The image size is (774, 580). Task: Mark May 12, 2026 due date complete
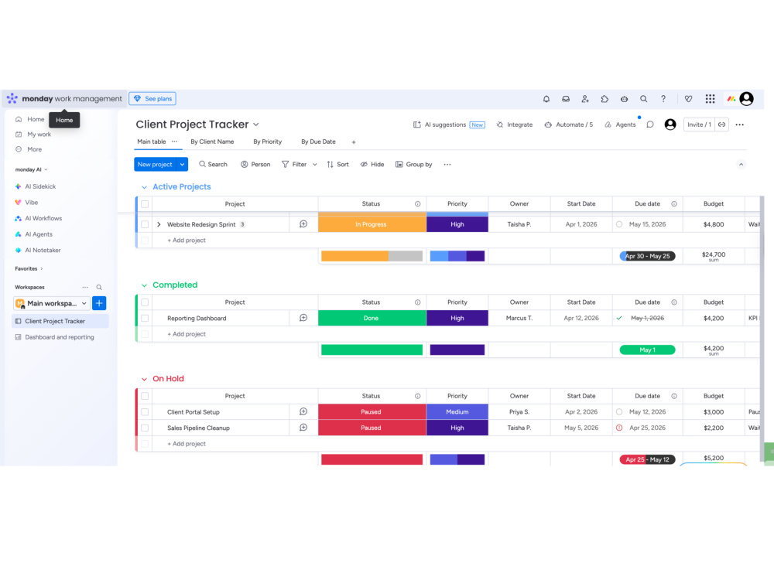coord(619,411)
